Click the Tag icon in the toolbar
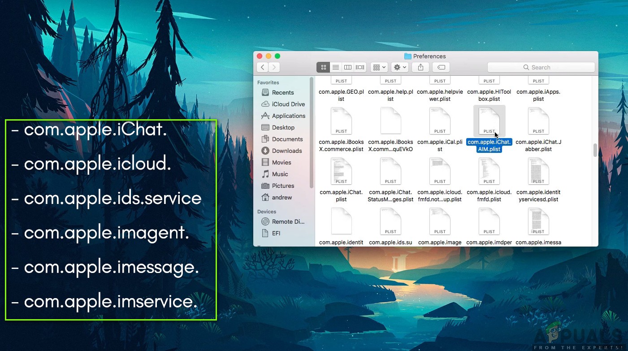Viewport: 628px width, 351px height. click(441, 67)
